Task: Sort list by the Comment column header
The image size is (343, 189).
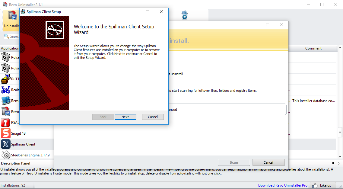Action: (x=313, y=48)
